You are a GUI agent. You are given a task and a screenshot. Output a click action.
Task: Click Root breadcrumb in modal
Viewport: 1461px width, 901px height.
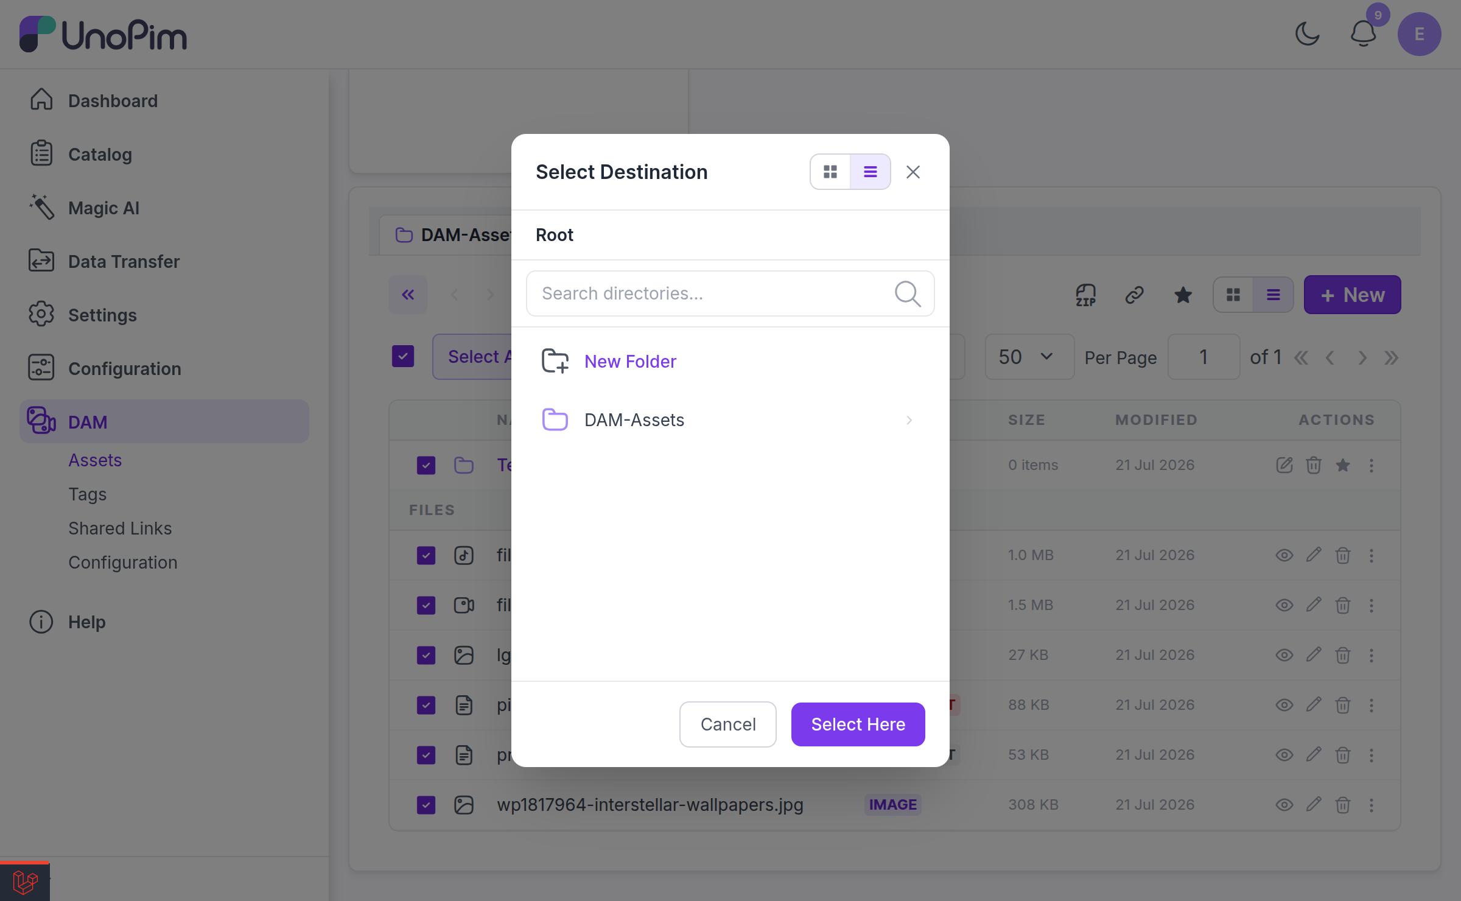pos(555,235)
